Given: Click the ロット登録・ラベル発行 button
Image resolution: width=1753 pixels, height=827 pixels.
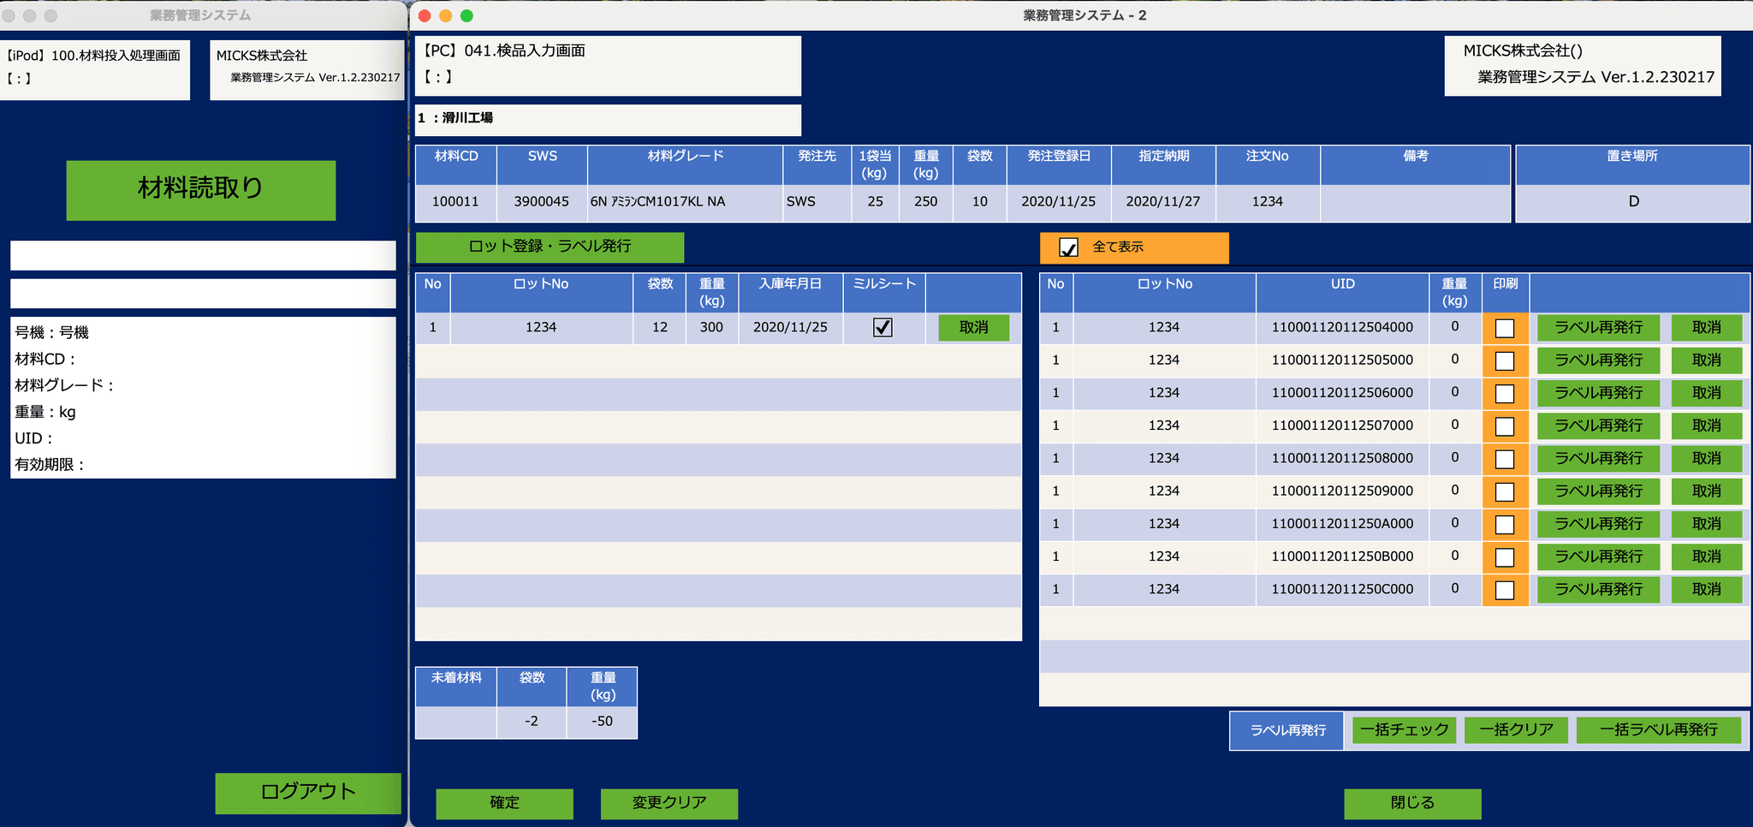Looking at the screenshot, I should [550, 247].
